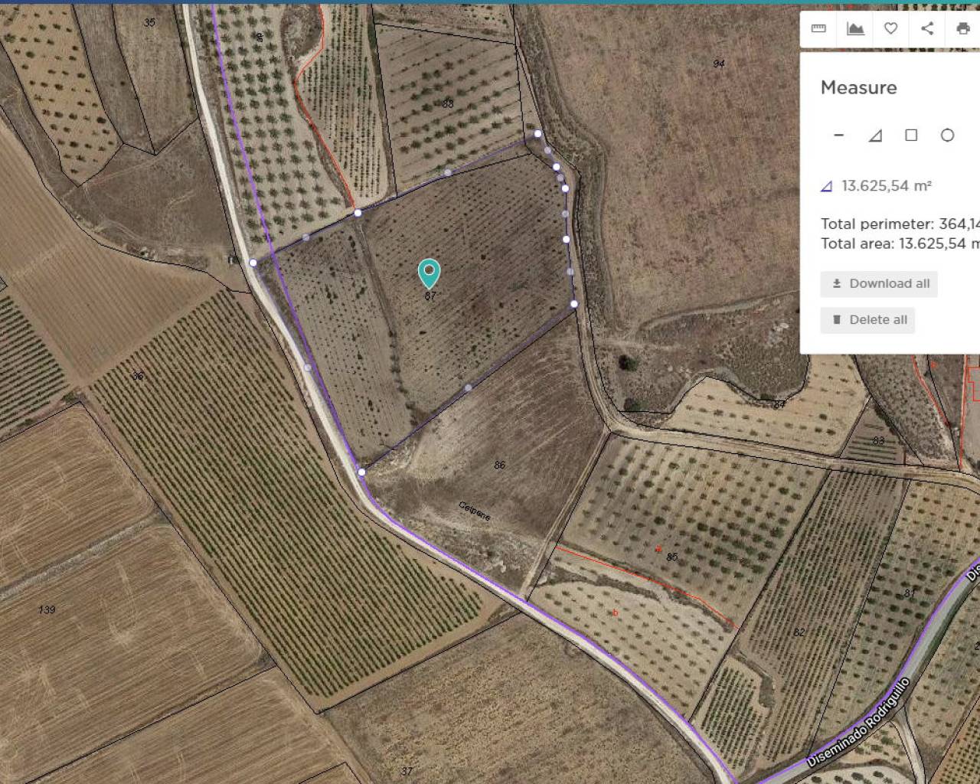Click the teal location pin on parcel 87
Screen dimensions: 980x784
429,272
